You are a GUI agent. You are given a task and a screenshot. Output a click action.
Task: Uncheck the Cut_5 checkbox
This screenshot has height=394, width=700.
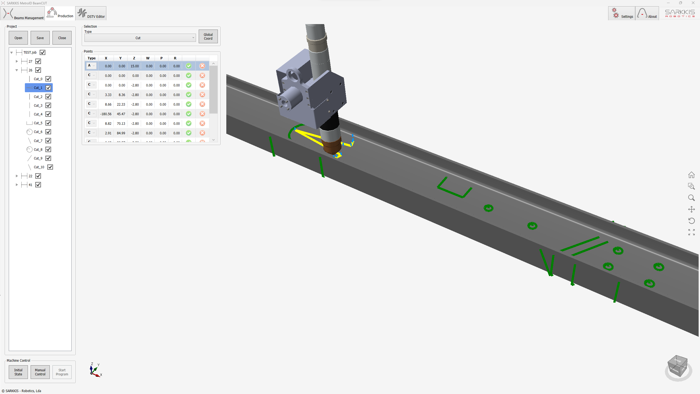[48, 123]
